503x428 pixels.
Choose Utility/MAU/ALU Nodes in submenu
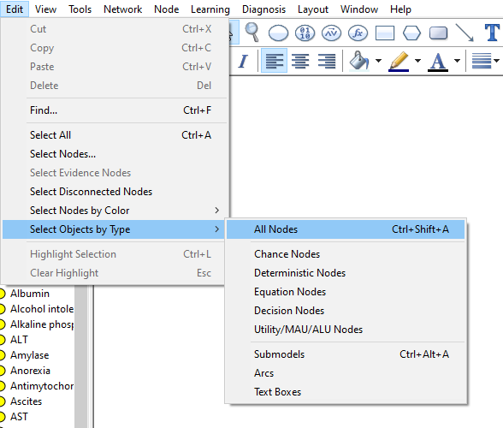coord(346,330)
